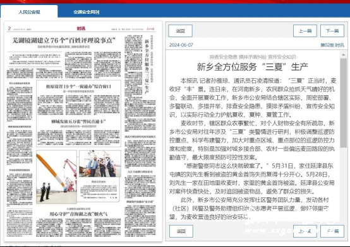This screenshot has width=350, height=247.
Task: Open the 交通安全周刊 tab
Action: point(86,12)
